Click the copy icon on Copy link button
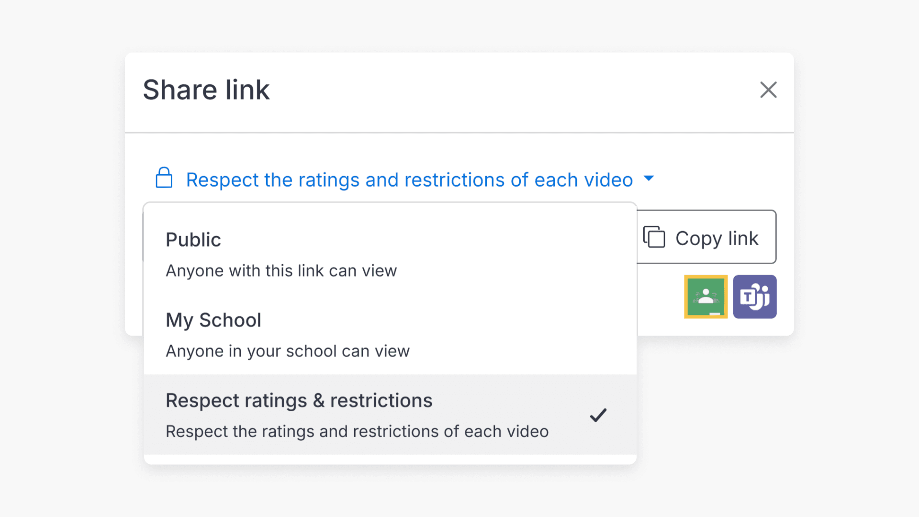 click(655, 237)
